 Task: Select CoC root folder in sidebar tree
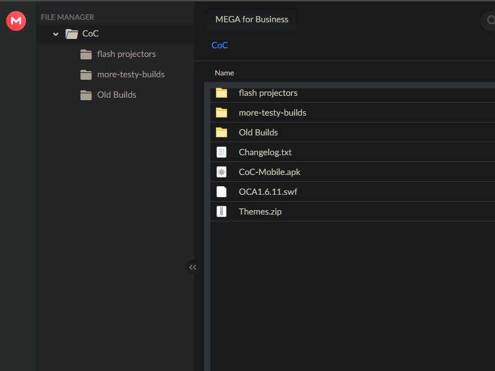tap(90, 34)
